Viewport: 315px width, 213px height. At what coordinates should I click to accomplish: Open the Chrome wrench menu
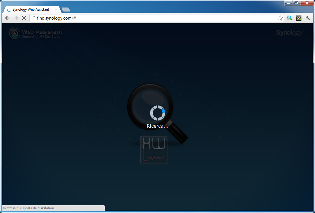308,18
